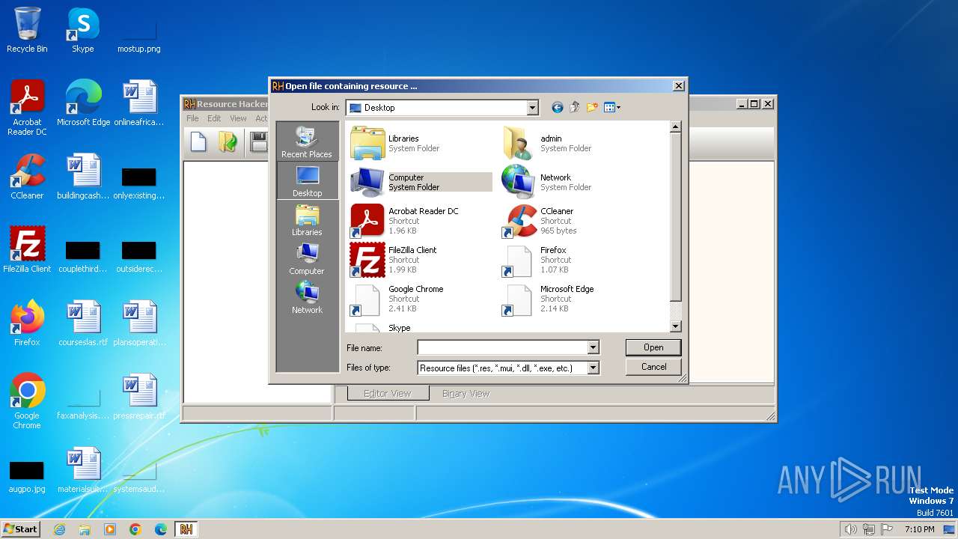The height and width of the screenshot is (539, 958).
Task: Open the View Menu icon dropdown
Action: 612,108
